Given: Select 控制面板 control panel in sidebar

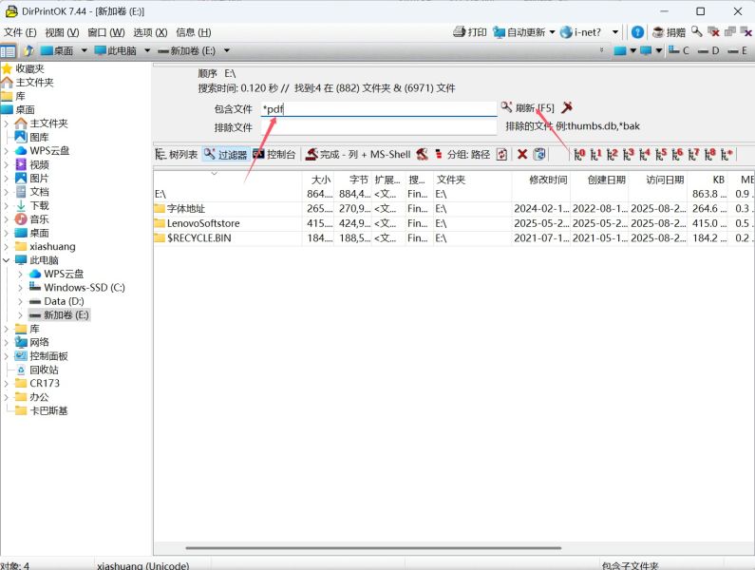Looking at the screenshot, I should point(42,356).
